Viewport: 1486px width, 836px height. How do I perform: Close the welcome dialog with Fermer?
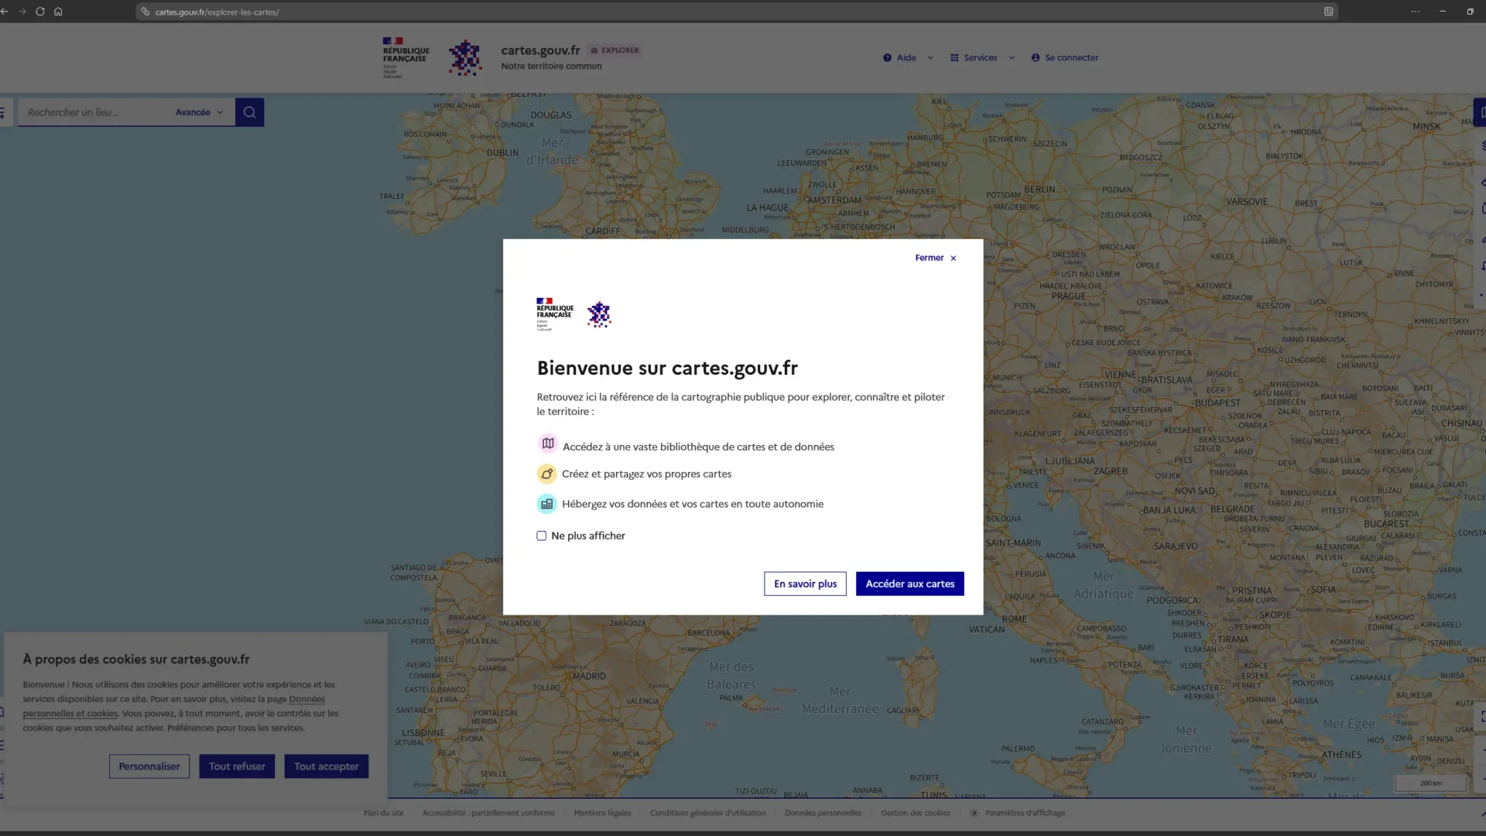click(936, 258)
